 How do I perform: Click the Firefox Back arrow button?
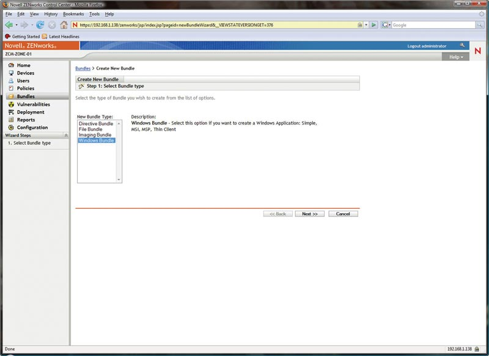point(9,25)
